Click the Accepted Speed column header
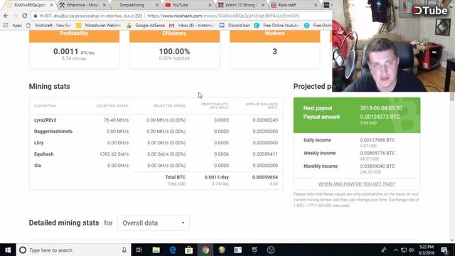Screen dimensions: 455x256 pyautogui.click(x=112, y=106)
